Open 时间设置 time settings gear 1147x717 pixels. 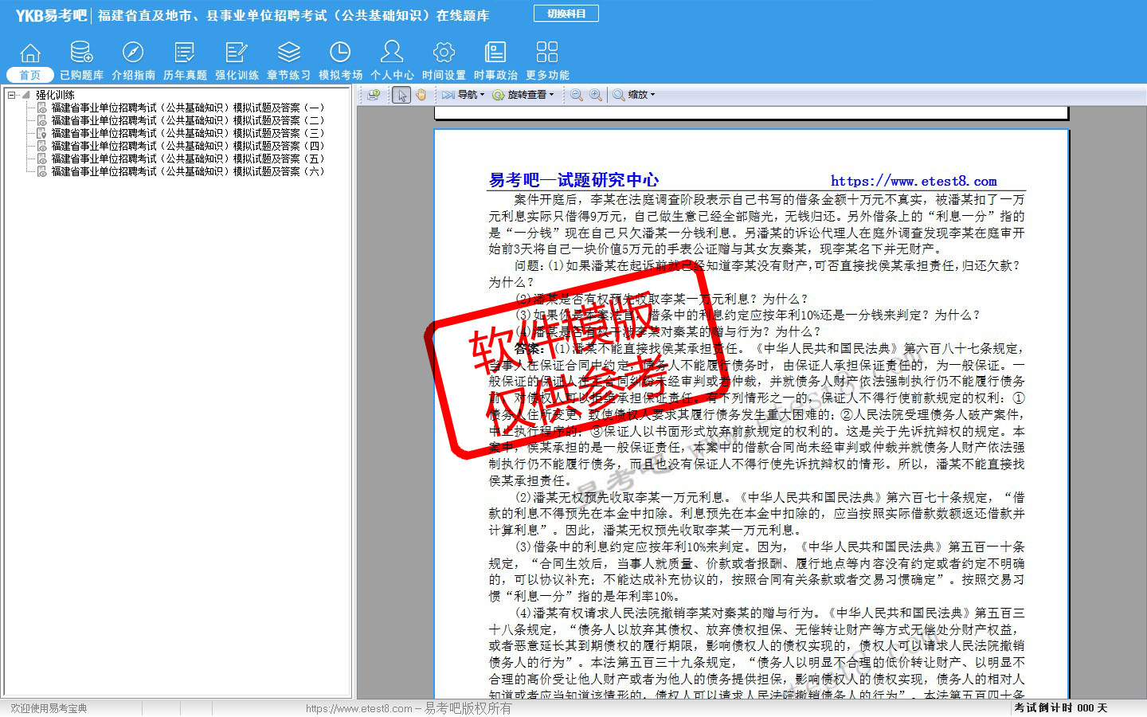click(x=444, y=61)
